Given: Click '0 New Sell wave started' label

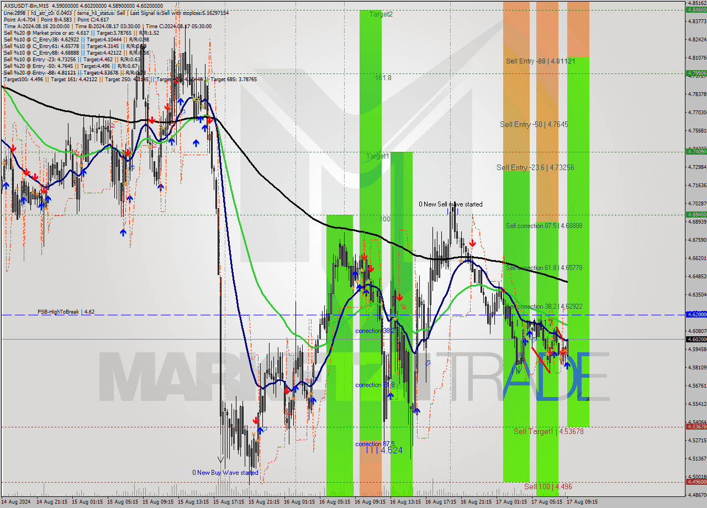Looking at the screenshot, I should 450,204.
